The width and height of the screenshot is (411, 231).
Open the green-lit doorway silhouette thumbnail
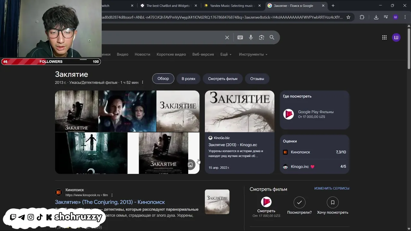[x=91, y=153]
